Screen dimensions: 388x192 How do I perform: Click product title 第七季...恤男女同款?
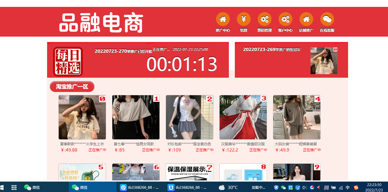coord(134,144)
